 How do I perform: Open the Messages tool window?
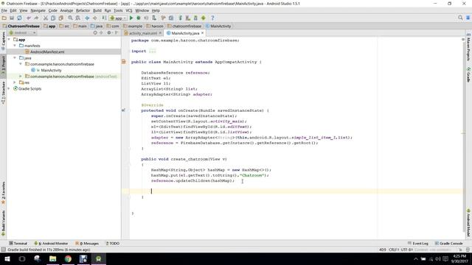87,244
